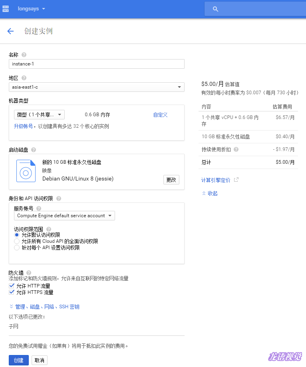Viewport: 306px width, 367px height.
Task: Click the 总计 row label
Action: point(206,162)
